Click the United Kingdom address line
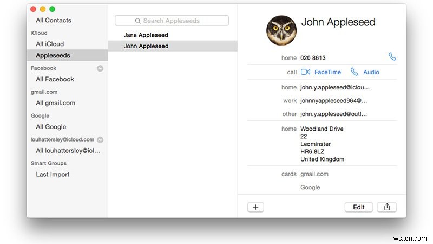Screen dimensions: 433x244 (322, 159)
